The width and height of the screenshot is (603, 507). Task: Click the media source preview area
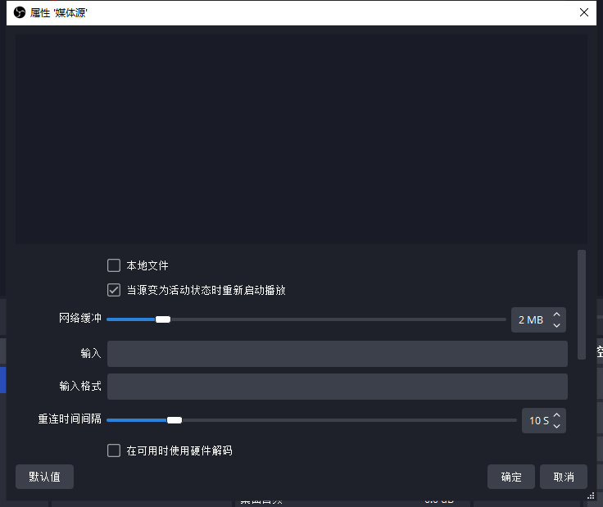click(301, 135)
